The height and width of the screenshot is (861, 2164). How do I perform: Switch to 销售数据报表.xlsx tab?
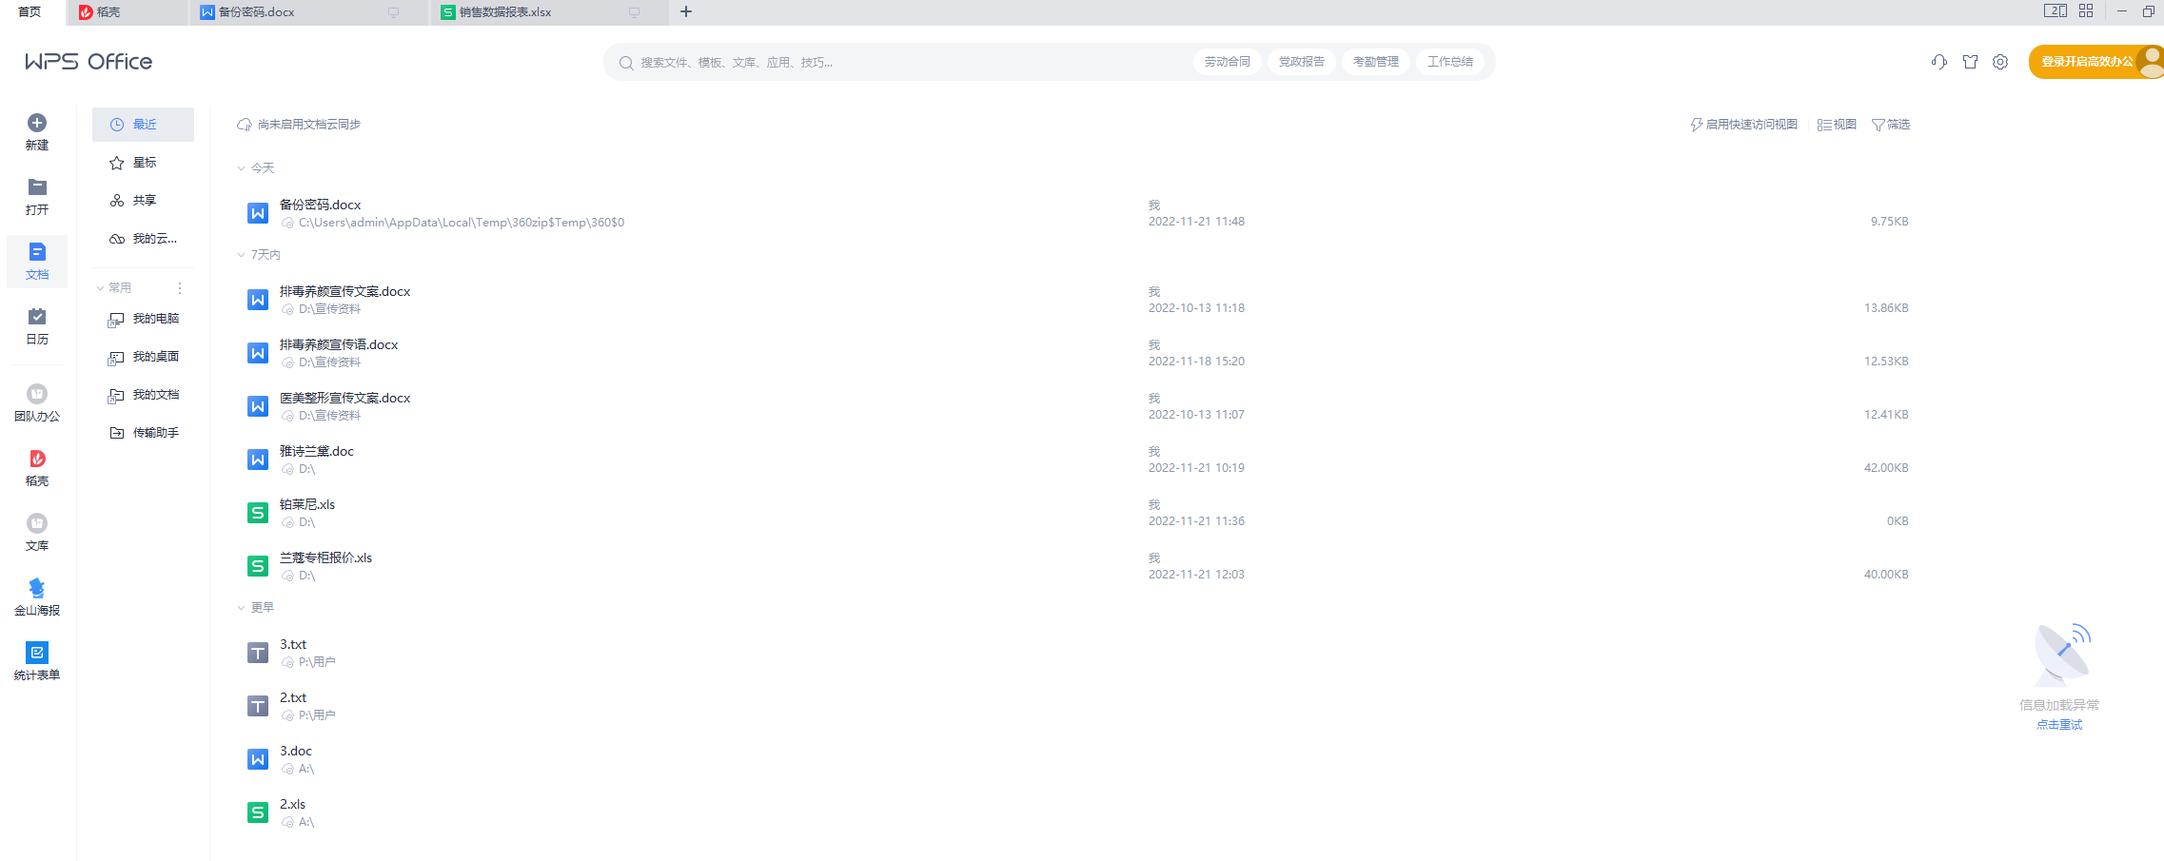504,12
